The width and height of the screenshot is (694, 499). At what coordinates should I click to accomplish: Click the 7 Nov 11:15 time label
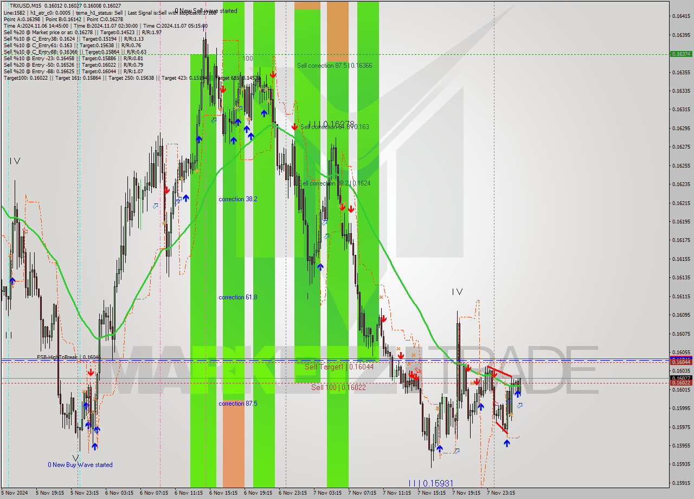[x=396, y=493]
